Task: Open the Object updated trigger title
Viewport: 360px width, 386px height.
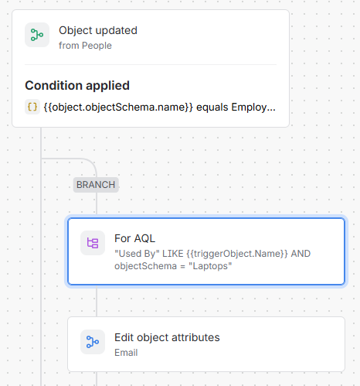Action: pos(98,30)
